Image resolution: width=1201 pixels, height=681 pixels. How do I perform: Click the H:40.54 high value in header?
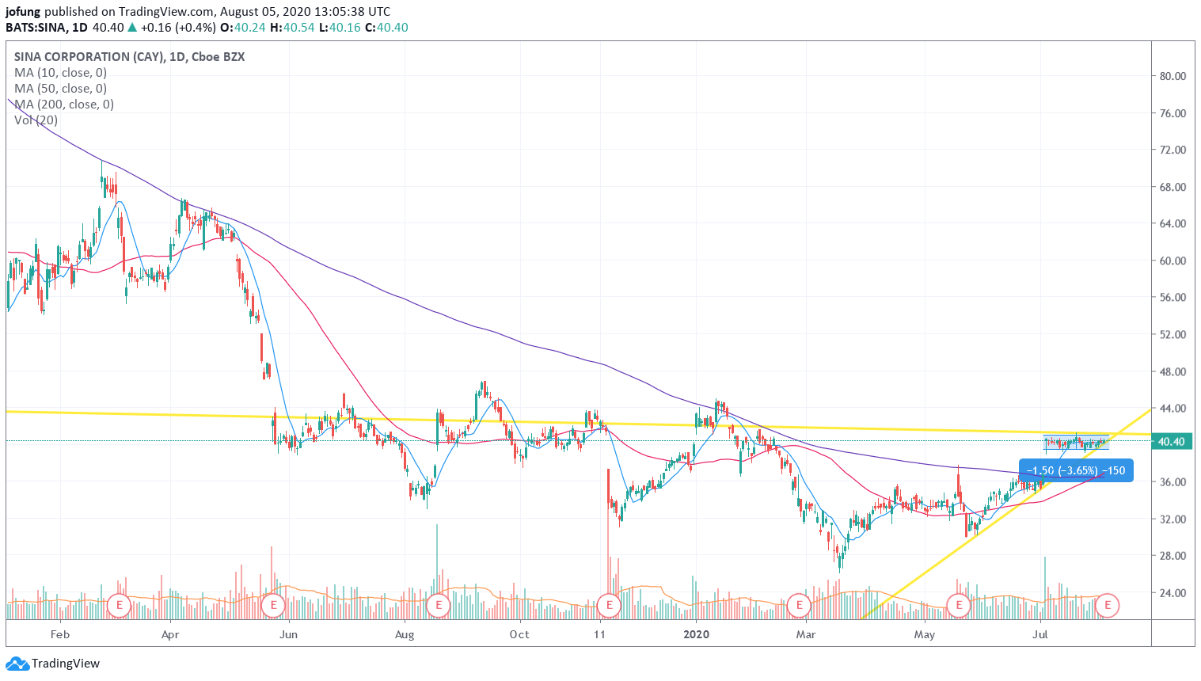point(292,28)
